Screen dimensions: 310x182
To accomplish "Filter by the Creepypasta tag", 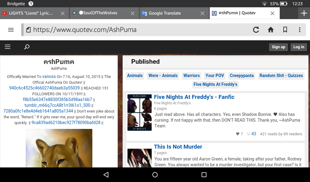I will tap(242, 76).
